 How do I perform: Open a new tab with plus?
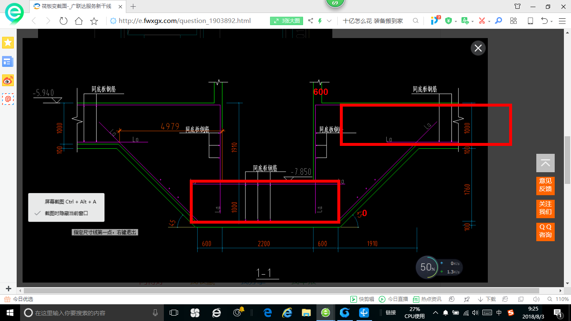(x=133, y=6)
